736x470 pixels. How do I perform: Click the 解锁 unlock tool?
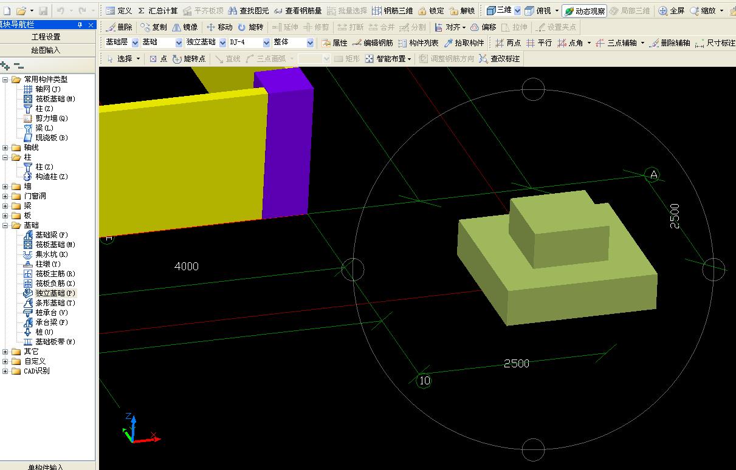coord(462,11)
